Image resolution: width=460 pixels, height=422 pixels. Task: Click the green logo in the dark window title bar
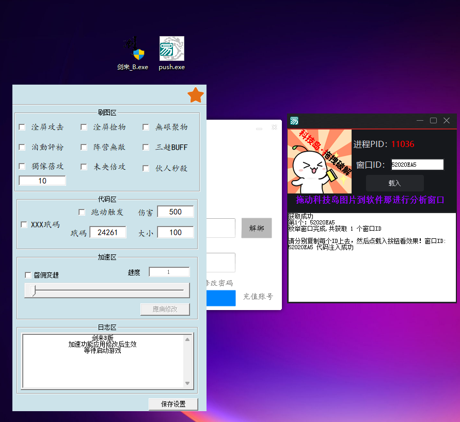coord(294,121)
